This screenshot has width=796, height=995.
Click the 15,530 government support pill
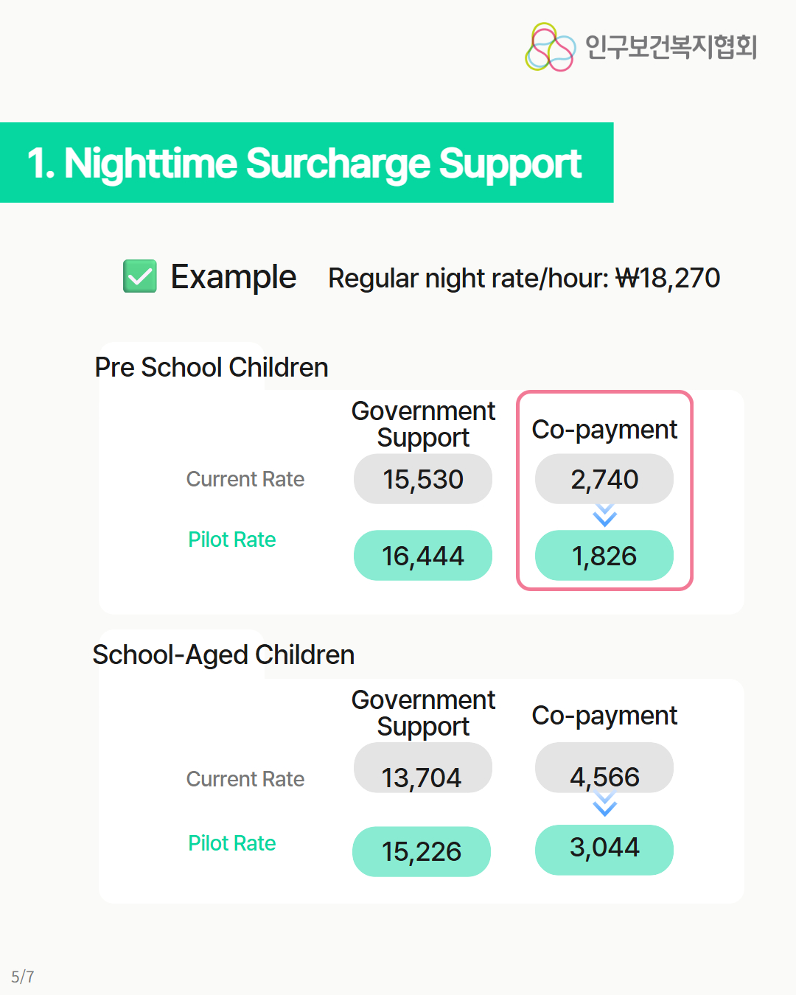(x=423, y=479)
